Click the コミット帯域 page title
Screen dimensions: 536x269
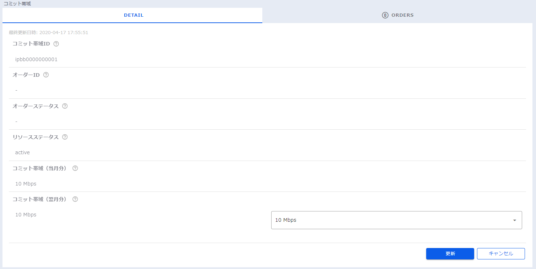pos(17,4)
